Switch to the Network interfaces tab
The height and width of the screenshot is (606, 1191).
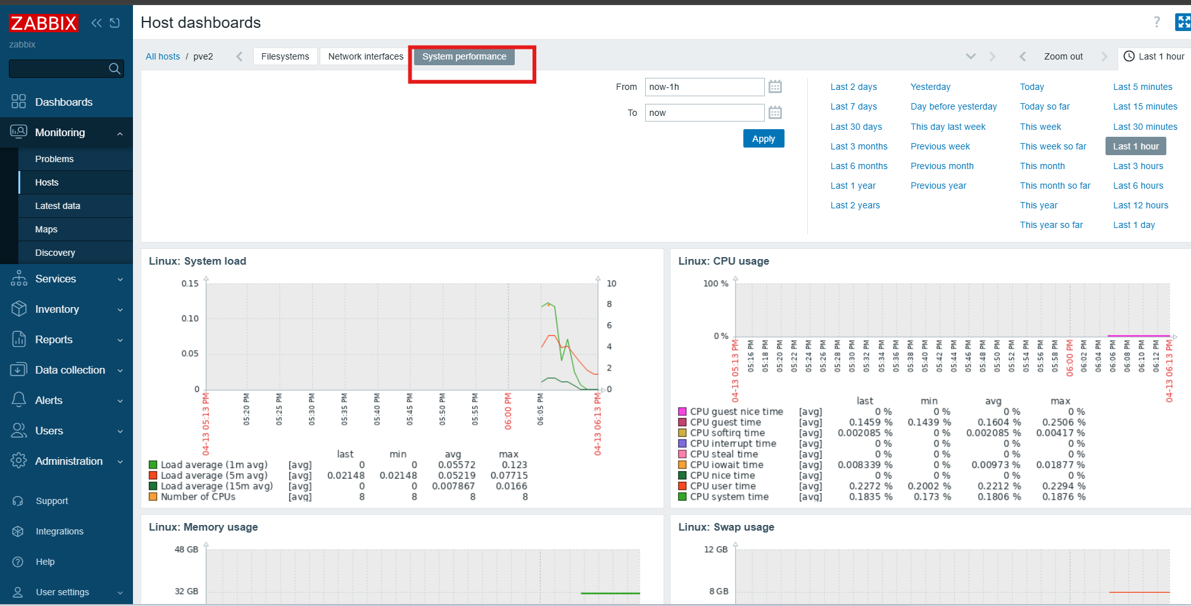(365, 56)
